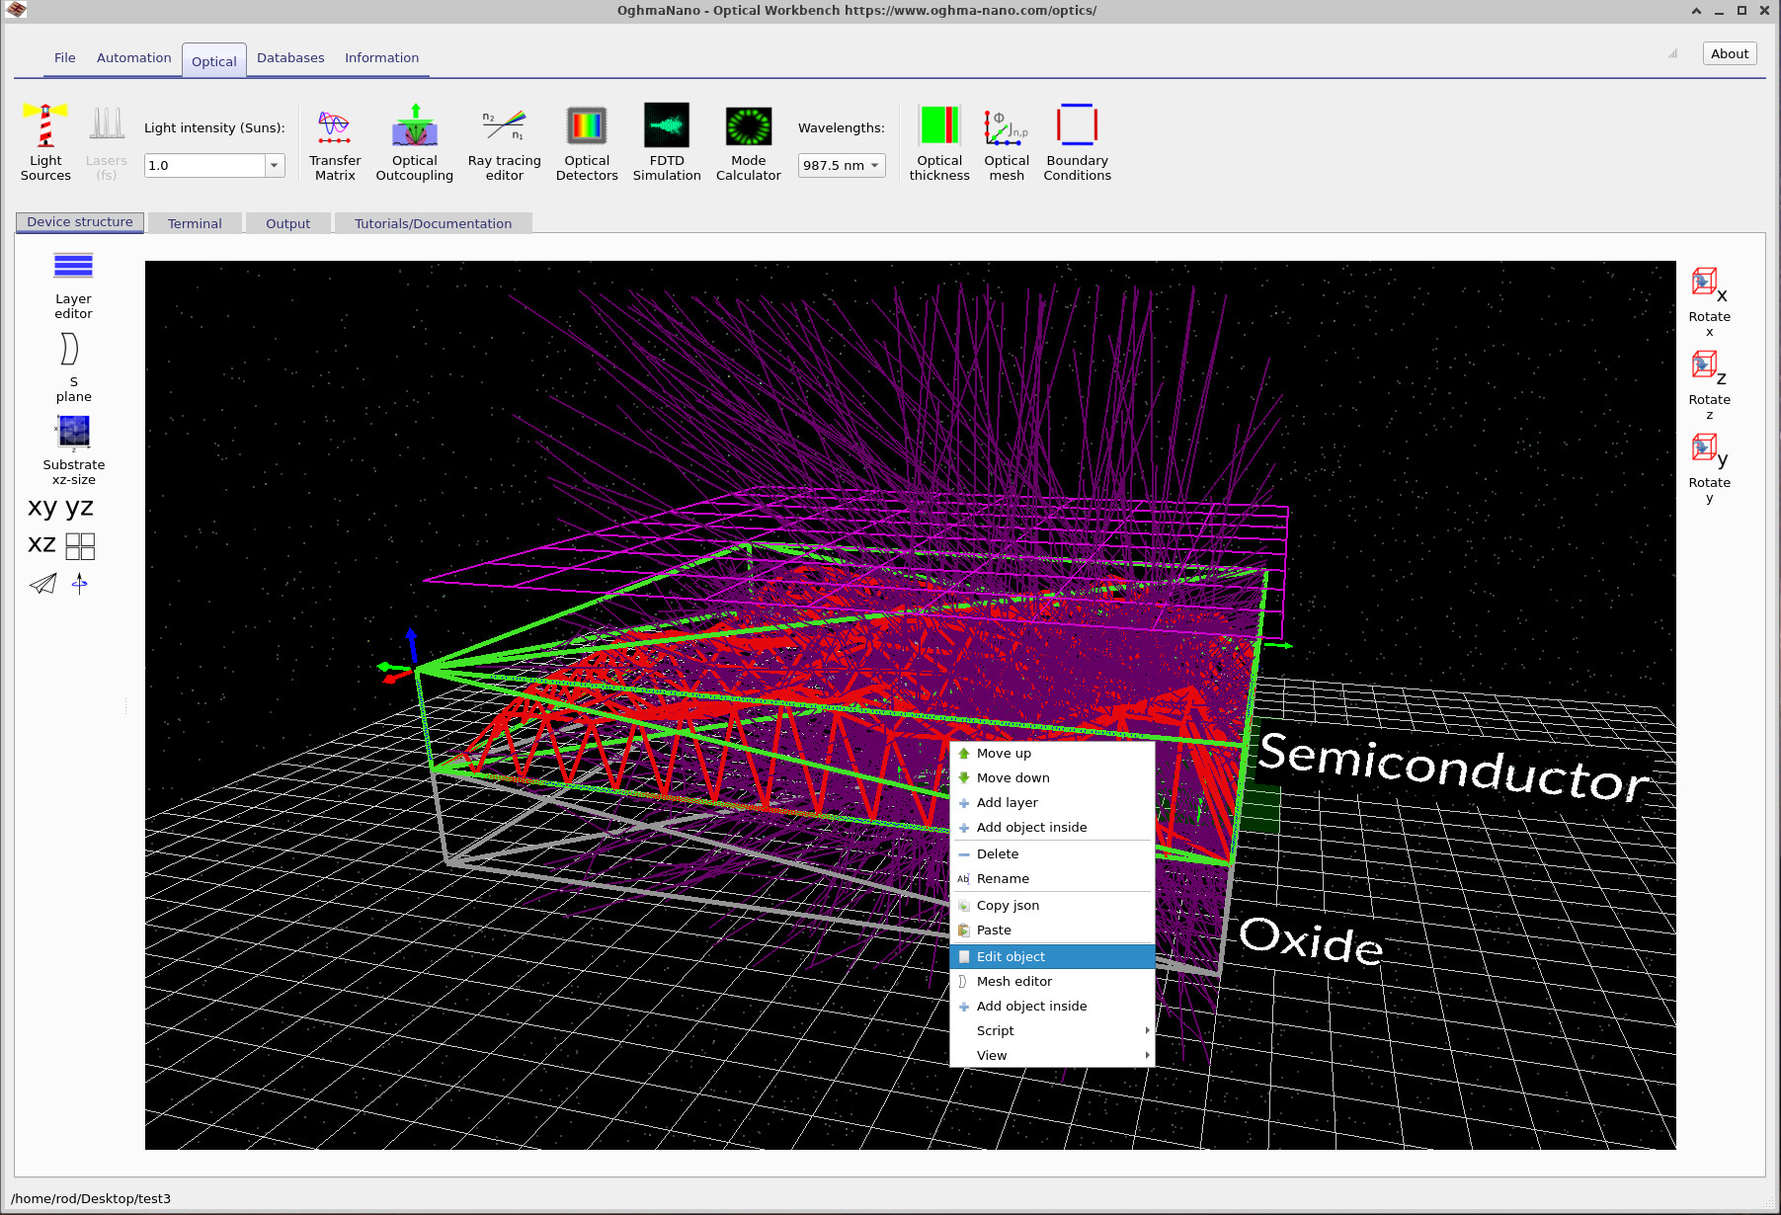This screenshot has height=1215, width=1781.
Task: Choose Edit object from context menu
Action: (x=1010, y=956)
